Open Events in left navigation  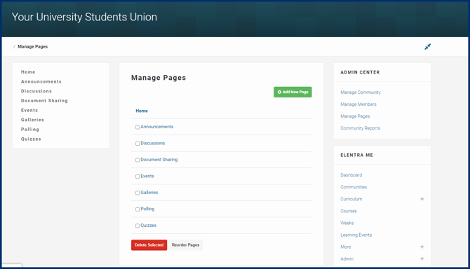coord(29,111)
